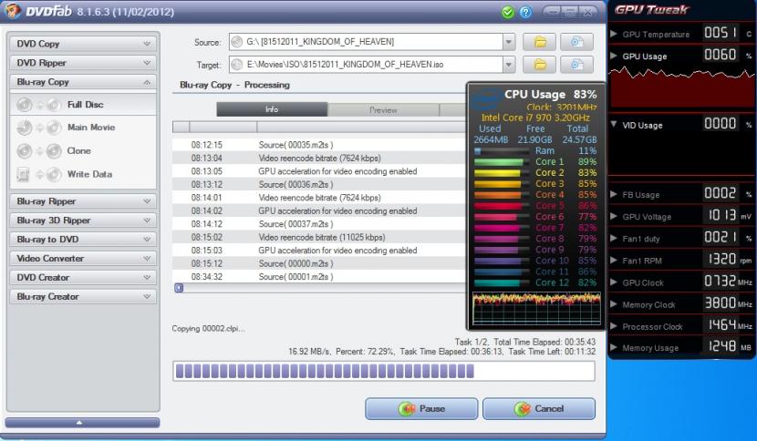The width and height of the screenshot is (757, 441).
Task: Click the 'Intel Core i7 970 3.20GHz' label
Action: tap(535, 118)
